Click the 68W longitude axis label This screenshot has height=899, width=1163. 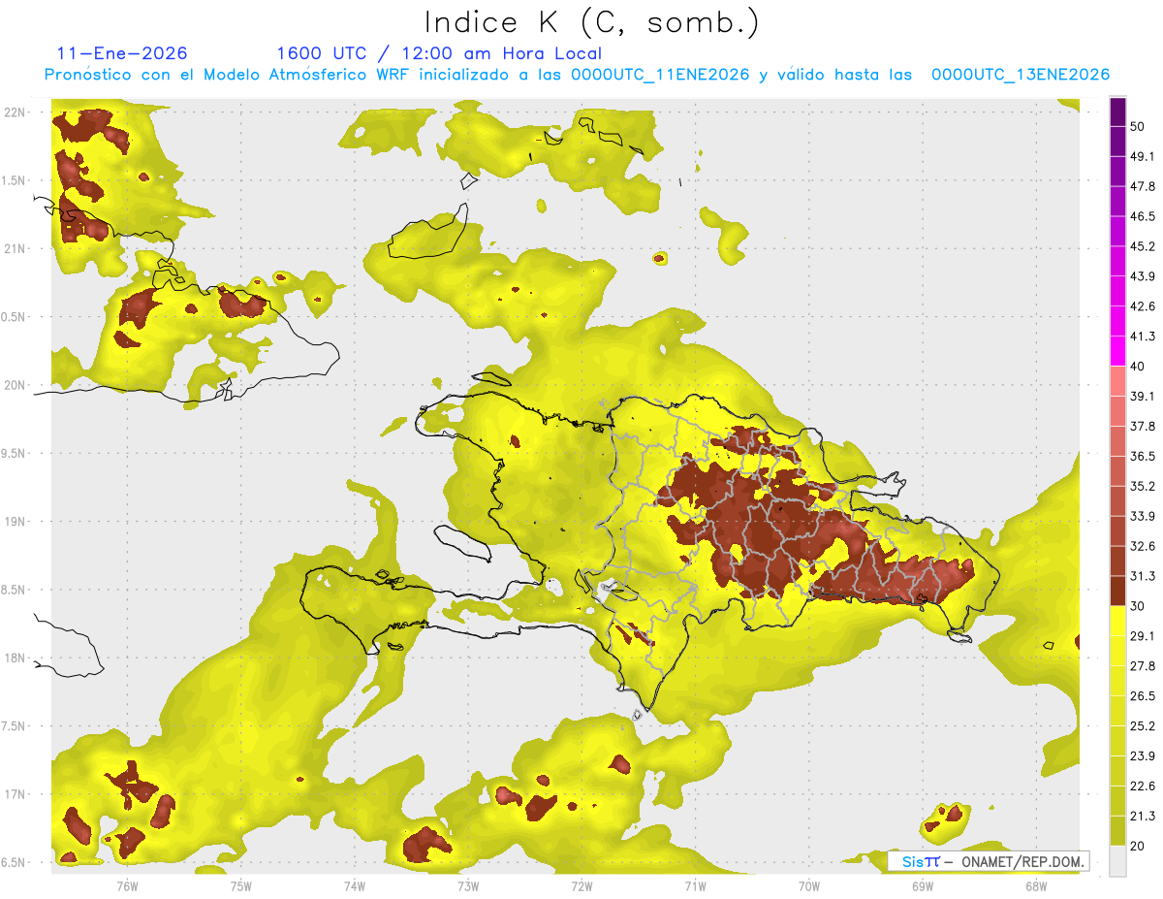pos(1036,885)
